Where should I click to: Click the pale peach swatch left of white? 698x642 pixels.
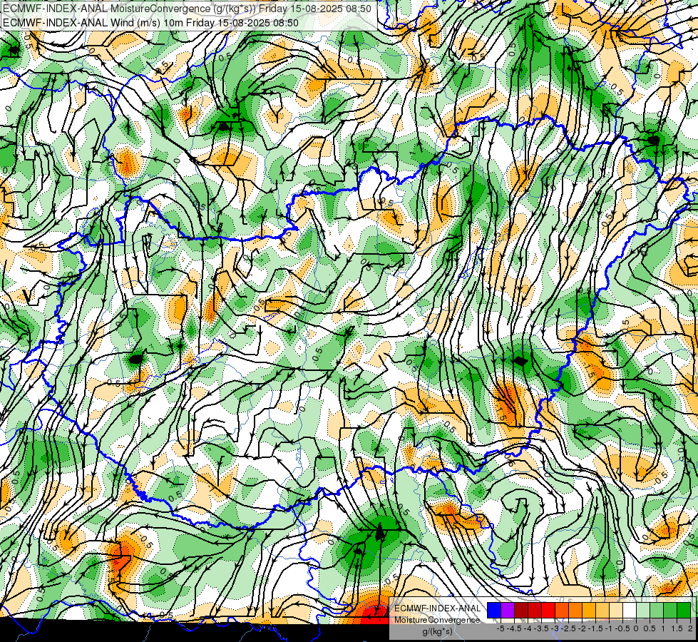pyautogui.click(x=616, y=610)
